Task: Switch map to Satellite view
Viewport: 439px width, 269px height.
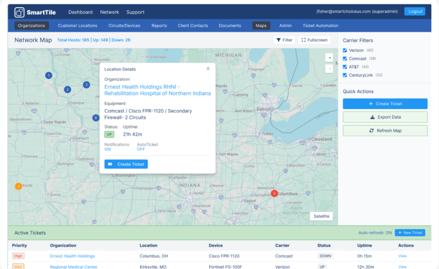Action: pyautogui.click(x=322, y=216)
